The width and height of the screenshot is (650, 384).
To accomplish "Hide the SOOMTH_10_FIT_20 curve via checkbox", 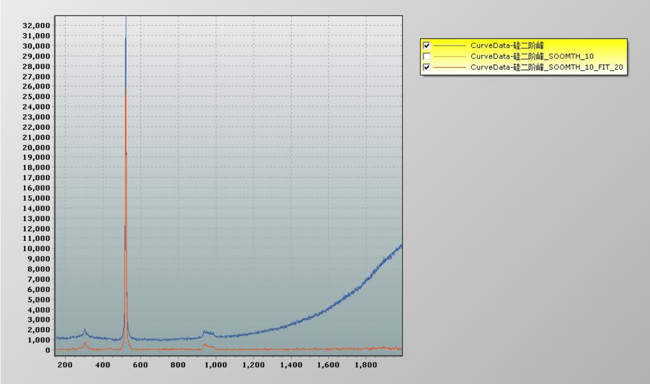I will pyautogui.click(x=426, y=67).
